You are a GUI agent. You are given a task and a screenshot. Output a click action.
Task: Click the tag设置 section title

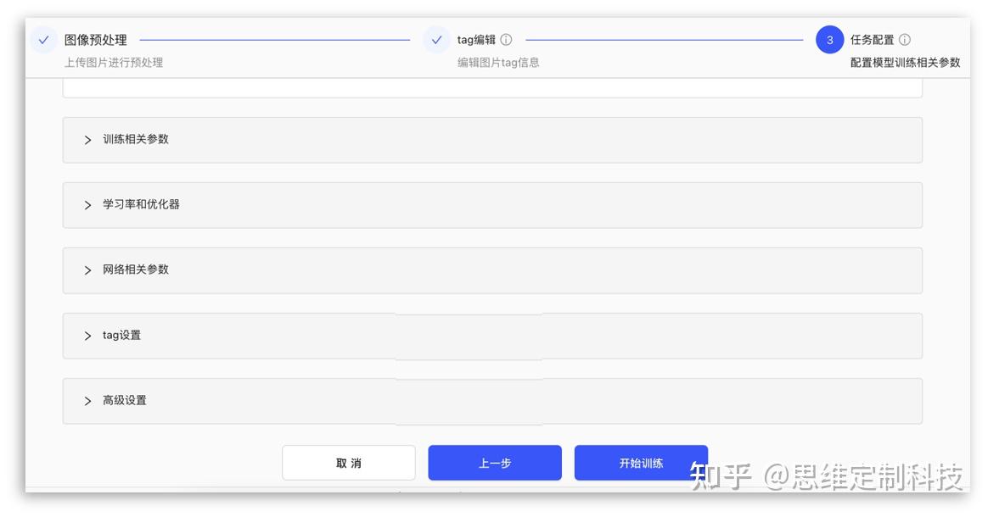point(121,336)
